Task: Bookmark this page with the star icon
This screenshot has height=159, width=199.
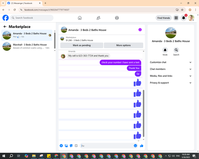Action: point(182,10)
